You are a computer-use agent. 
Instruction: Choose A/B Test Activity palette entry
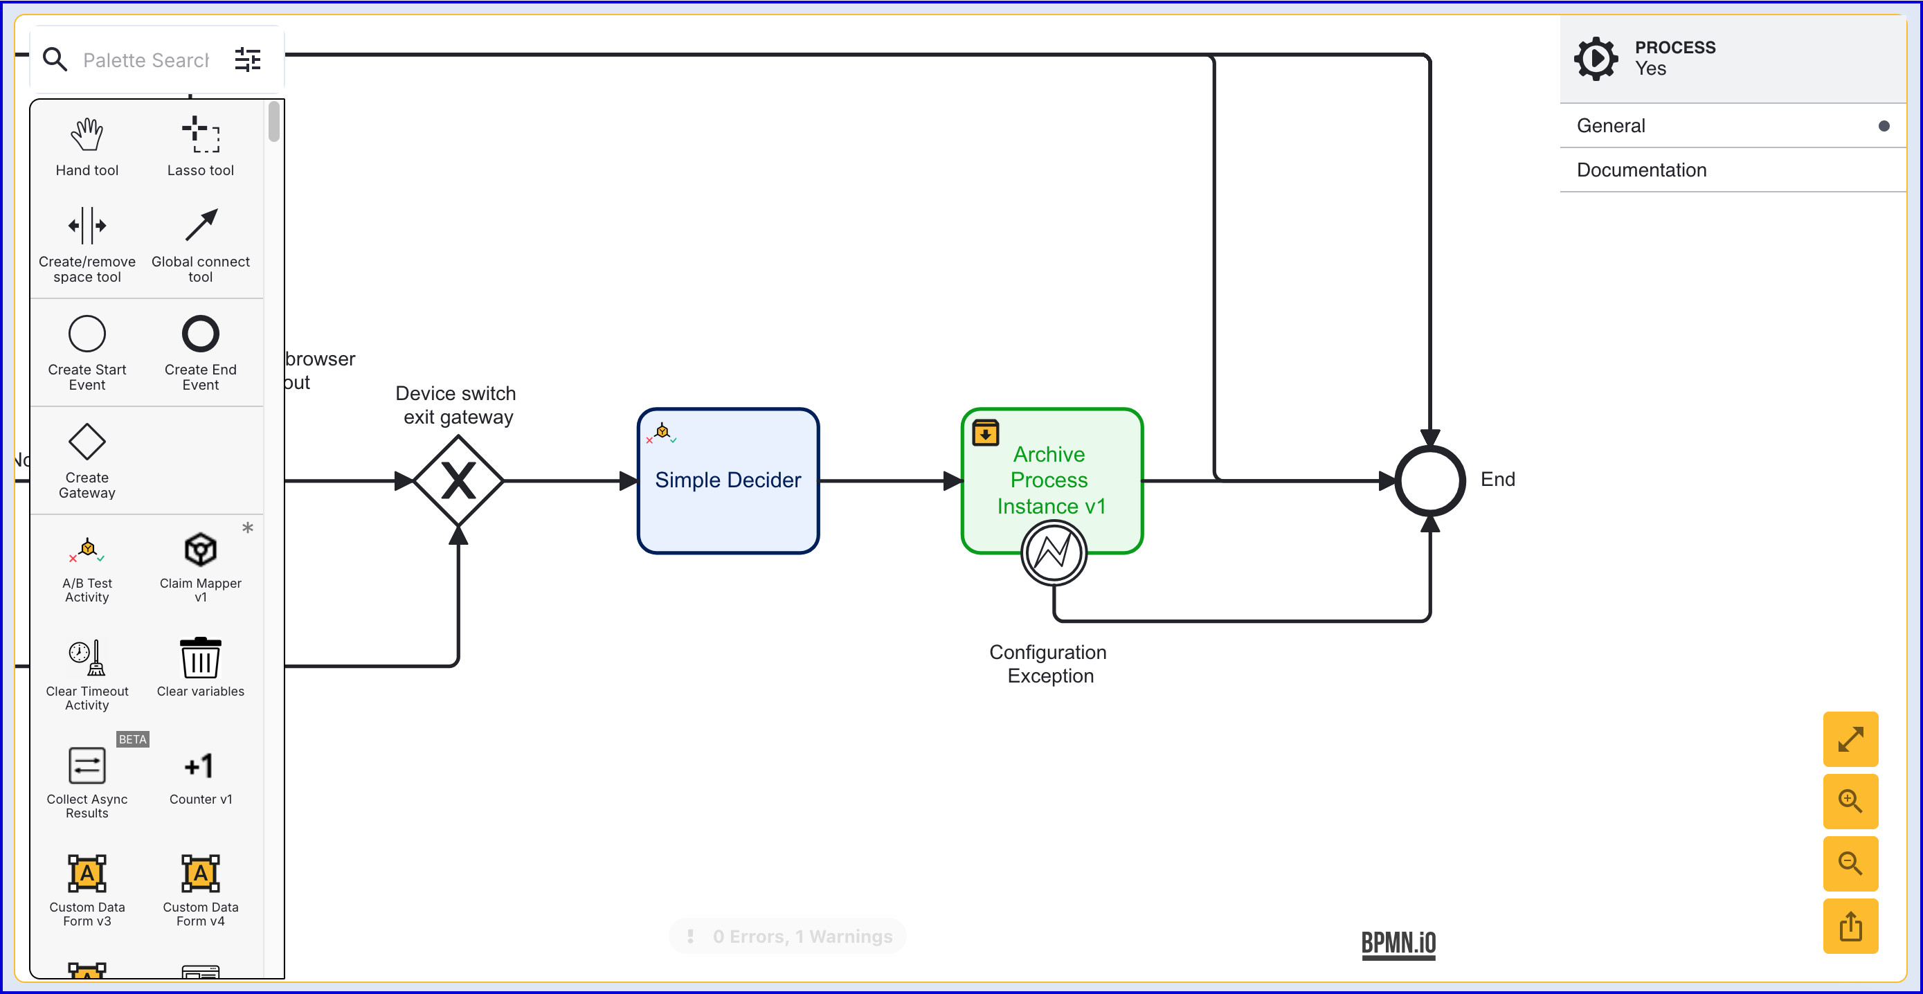pyautogui.click(x=87, y=570)
